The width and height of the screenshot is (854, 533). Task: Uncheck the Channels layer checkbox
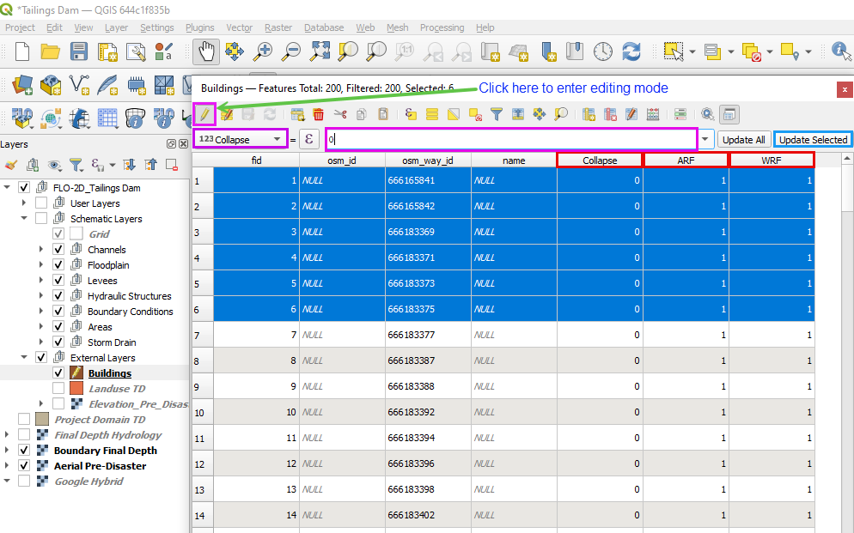point(58,250)
